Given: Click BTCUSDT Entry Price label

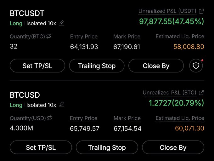Looking at the screenshot, I should [x=84, y=37].
